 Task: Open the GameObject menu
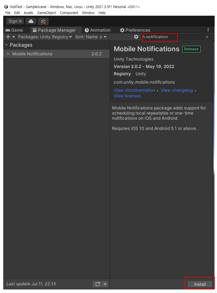[46, 13]
